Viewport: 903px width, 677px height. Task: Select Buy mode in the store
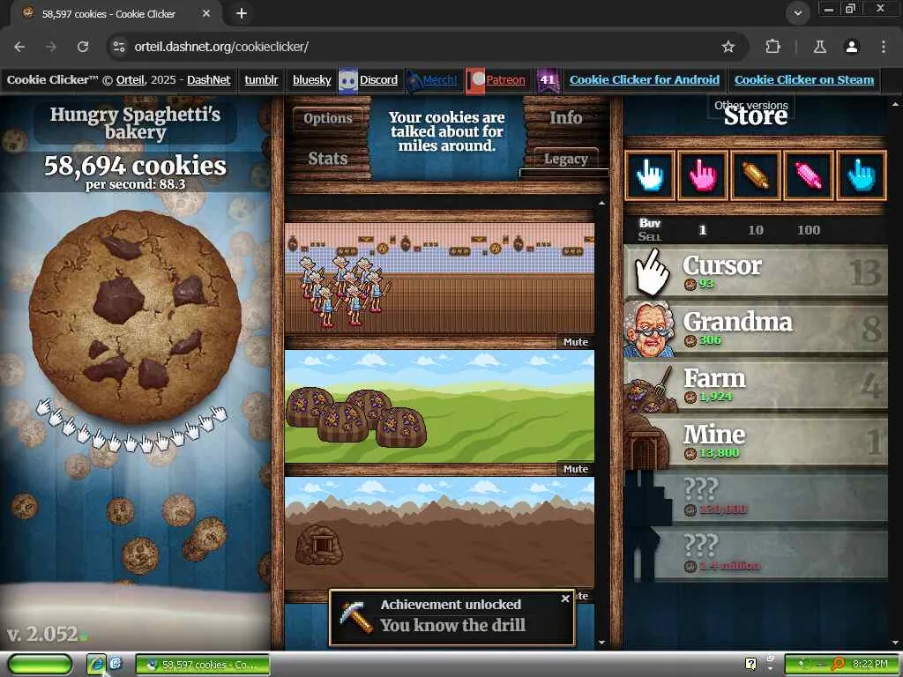650,223
